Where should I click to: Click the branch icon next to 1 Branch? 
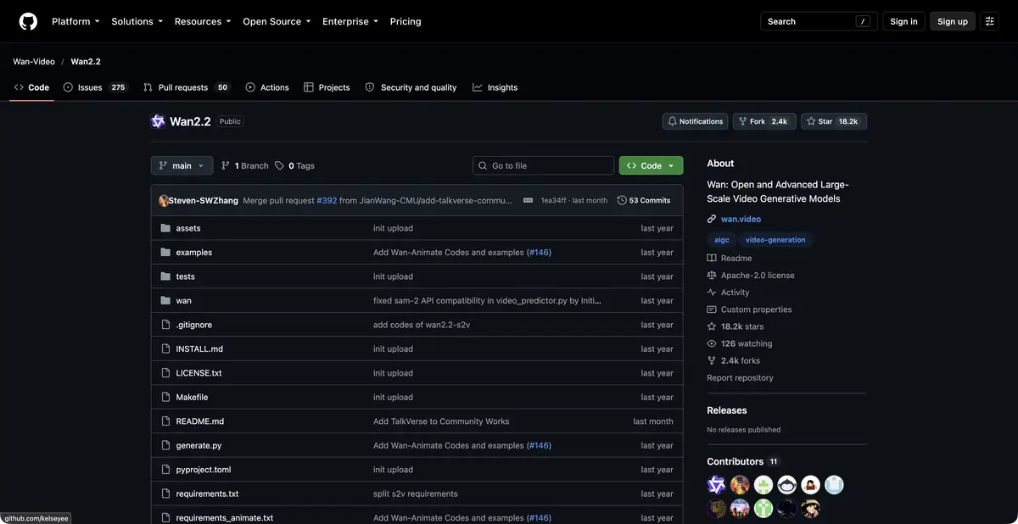(x=226, y=166)
